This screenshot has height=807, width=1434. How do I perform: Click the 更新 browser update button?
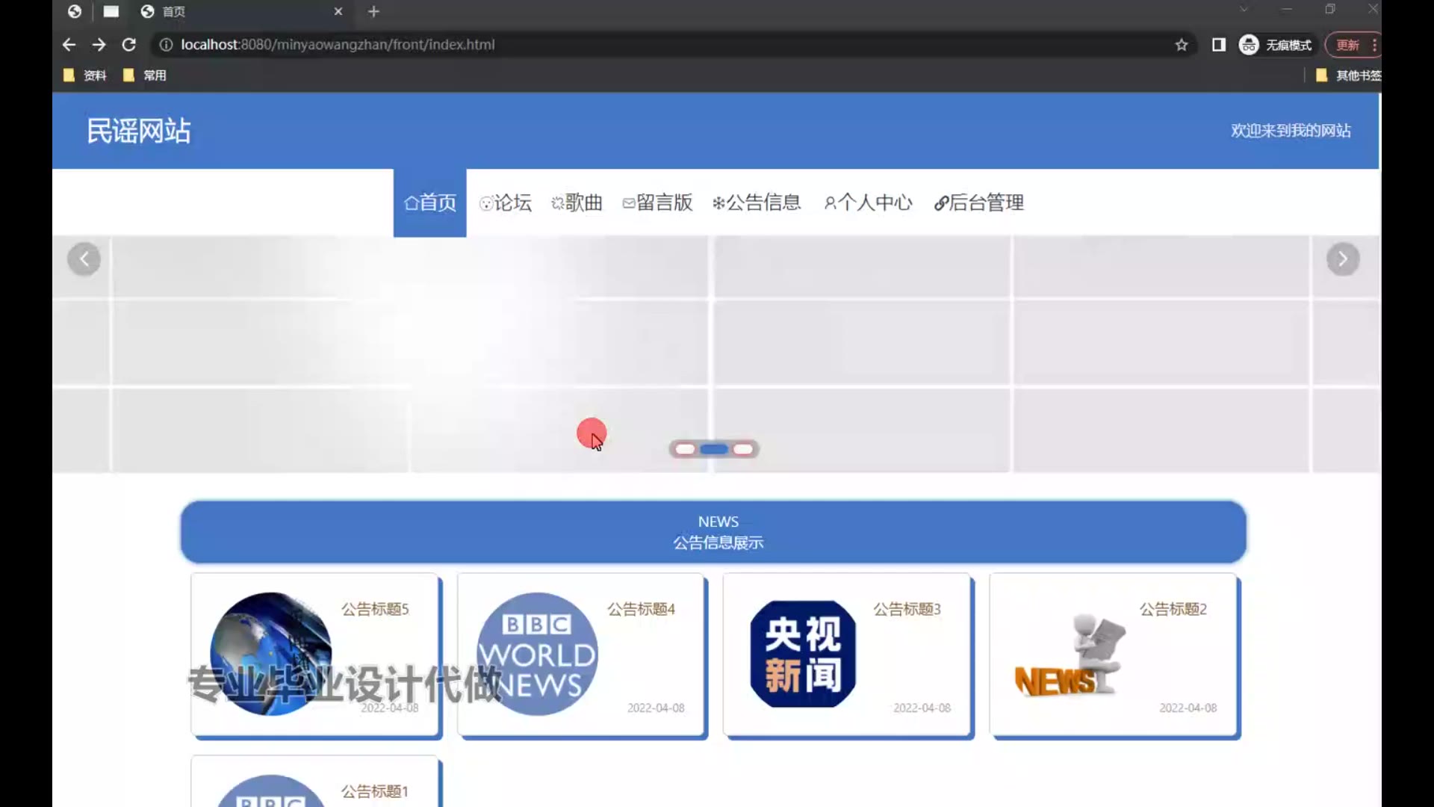point(1347,45)
